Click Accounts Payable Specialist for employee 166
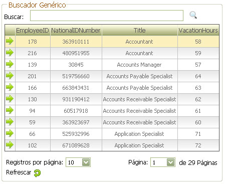The image size is (225, 184). 139,88
